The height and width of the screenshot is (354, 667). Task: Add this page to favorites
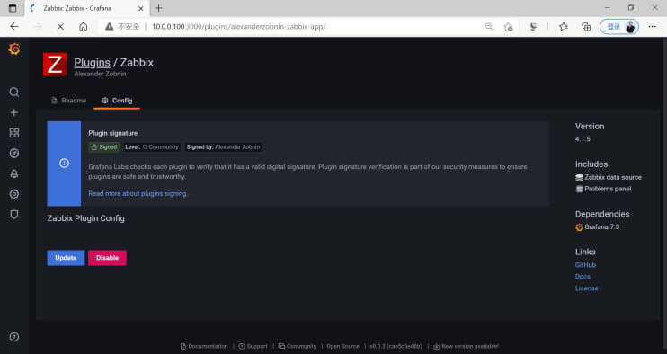tap(508, 27)
